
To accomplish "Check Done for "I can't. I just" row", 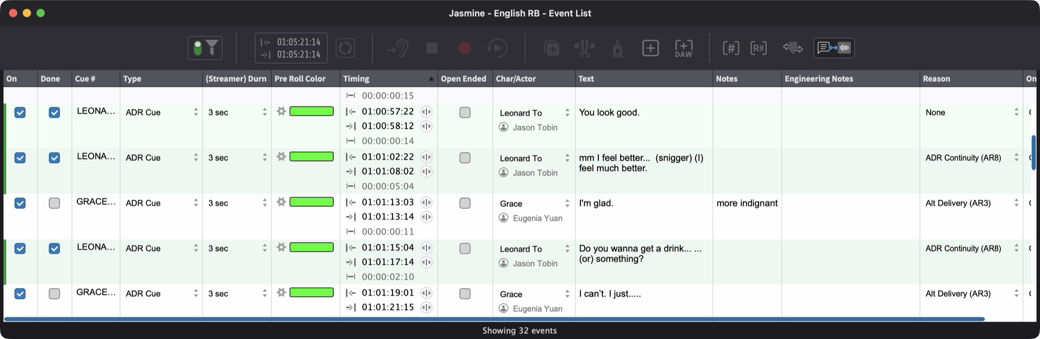I will coord(54,294).
